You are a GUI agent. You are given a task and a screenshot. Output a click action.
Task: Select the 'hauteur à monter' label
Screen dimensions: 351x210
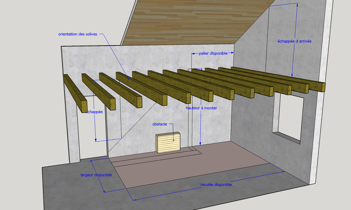[202, 108]
